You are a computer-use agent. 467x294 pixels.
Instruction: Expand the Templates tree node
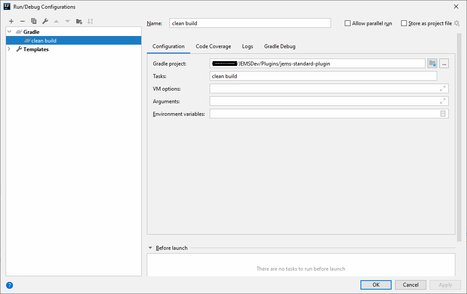[x=10, y=49]
